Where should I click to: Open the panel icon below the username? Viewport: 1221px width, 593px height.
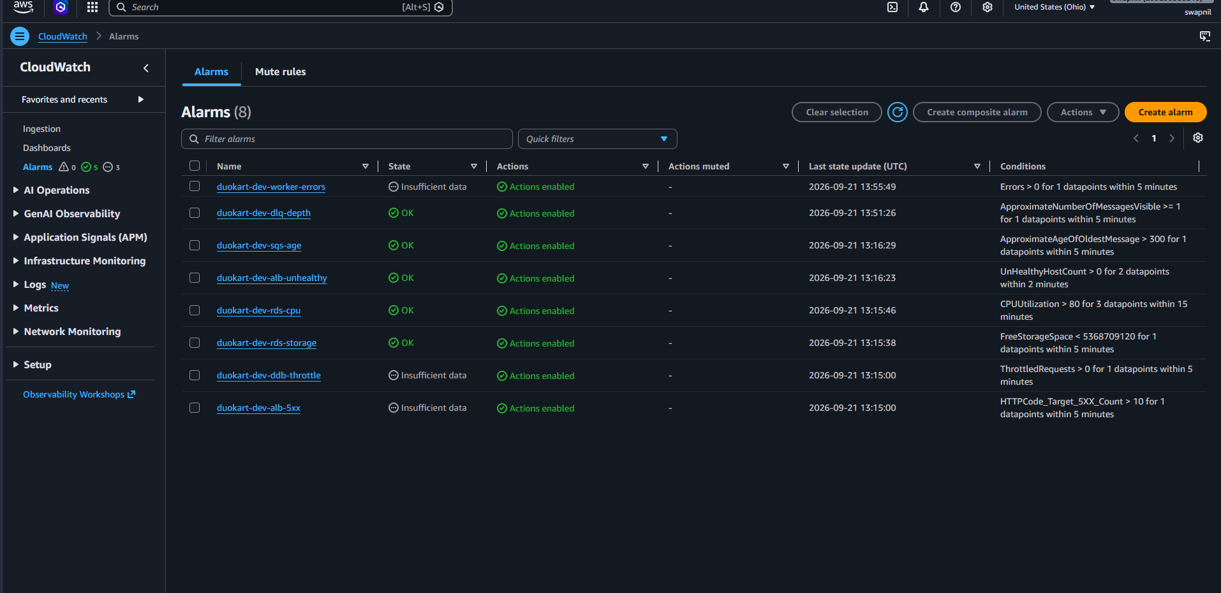click(x=1204, y=36)
